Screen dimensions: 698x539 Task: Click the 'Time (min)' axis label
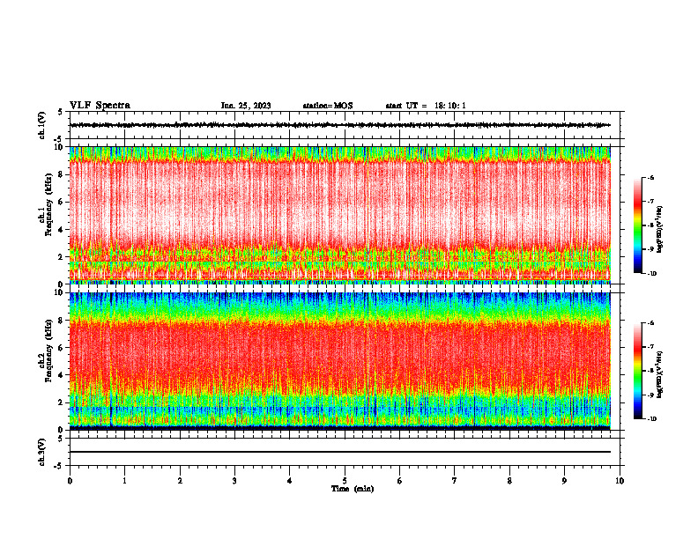pyautogui.click(x=353, y=489)
